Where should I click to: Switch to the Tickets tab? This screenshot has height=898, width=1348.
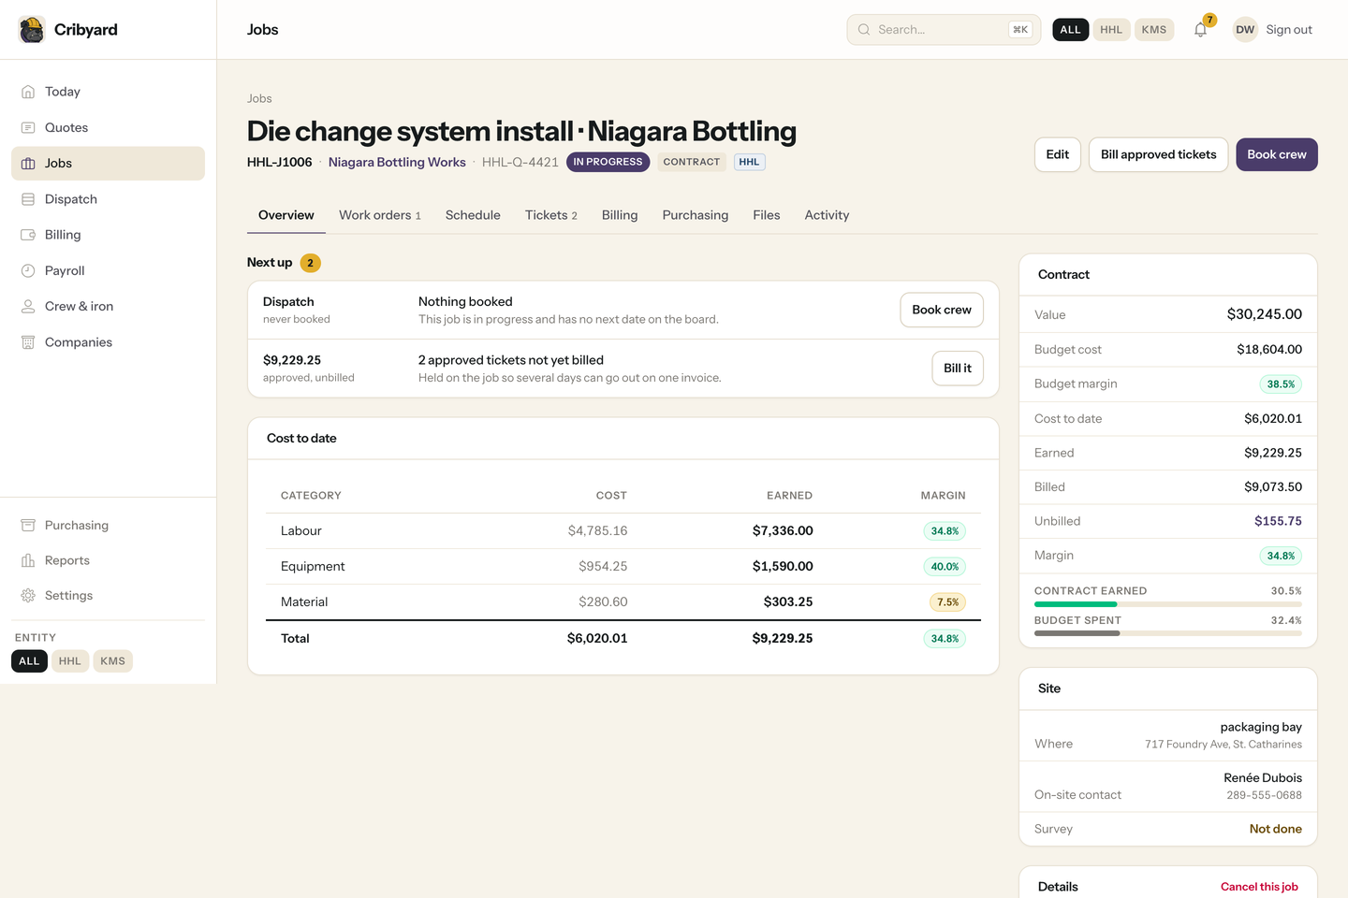pos(551,215)
